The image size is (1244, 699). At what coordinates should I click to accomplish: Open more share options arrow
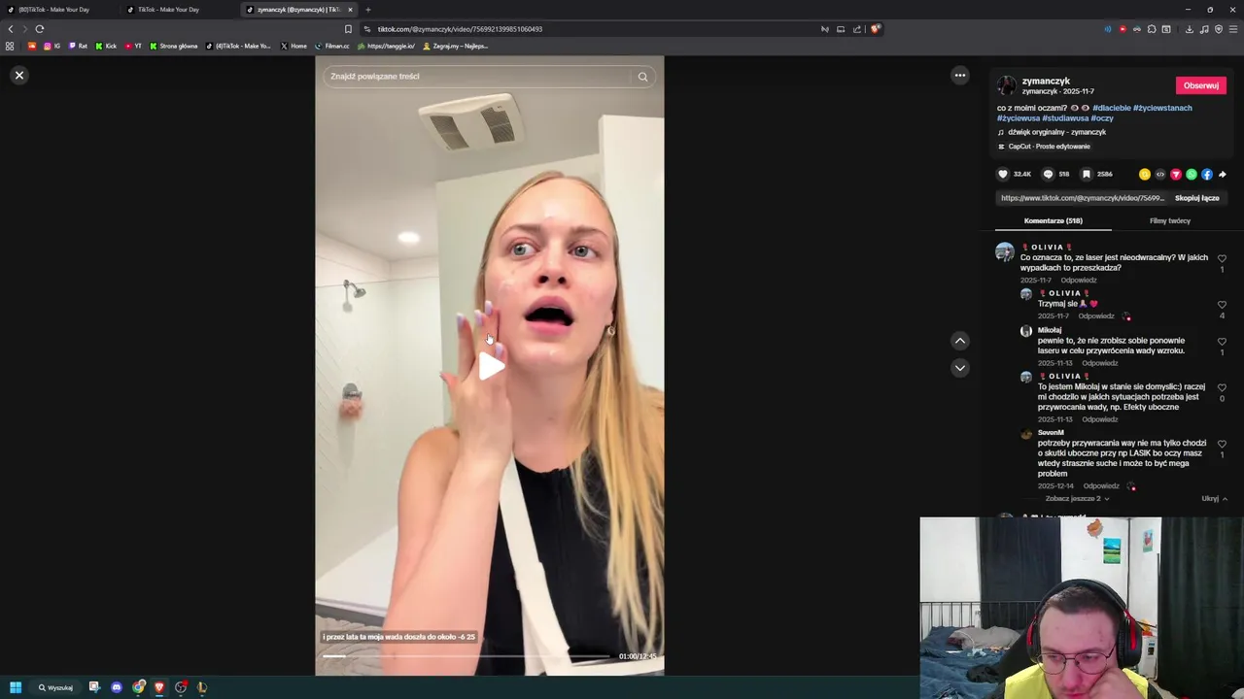coord(1222,175)
